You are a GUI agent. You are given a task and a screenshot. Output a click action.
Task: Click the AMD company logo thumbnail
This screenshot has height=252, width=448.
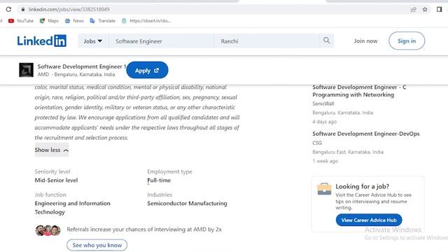pyautogui.click(x=27, y=70)
